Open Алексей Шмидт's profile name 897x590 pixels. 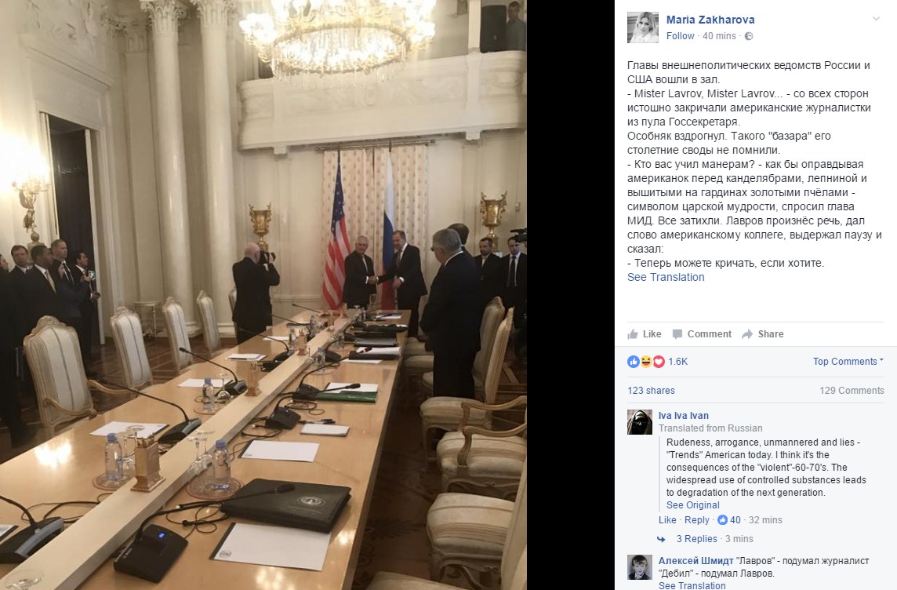point(696,561)
